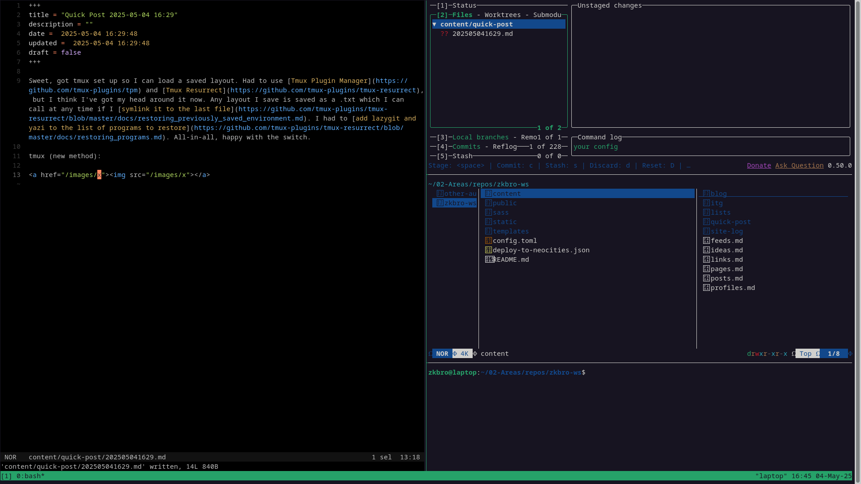The height and width of the screenshot is (484, 861).
Task: Click the terminal prompt line
Action: (x=507, y=372)
